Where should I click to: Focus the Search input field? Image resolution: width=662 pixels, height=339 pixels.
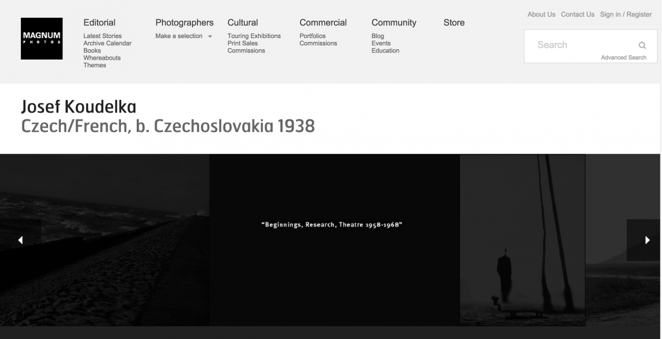(x=585, y=45)
